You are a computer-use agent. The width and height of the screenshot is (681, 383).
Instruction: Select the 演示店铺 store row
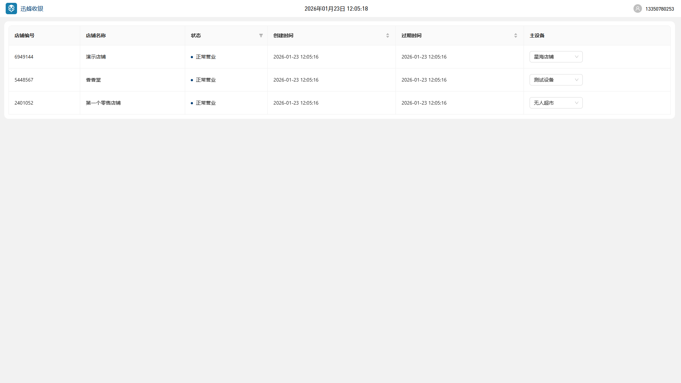[96, 57]
